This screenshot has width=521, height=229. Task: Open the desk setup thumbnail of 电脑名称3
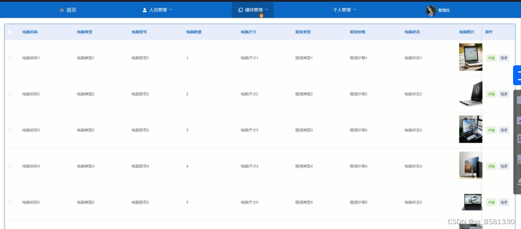tap(470, 129)
